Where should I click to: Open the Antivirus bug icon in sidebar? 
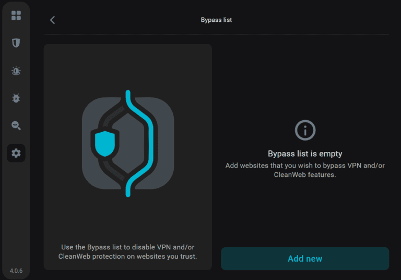click(x=16, y=98)
